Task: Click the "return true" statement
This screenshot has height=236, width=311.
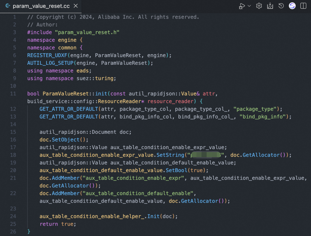Action: tap(58, 224)
